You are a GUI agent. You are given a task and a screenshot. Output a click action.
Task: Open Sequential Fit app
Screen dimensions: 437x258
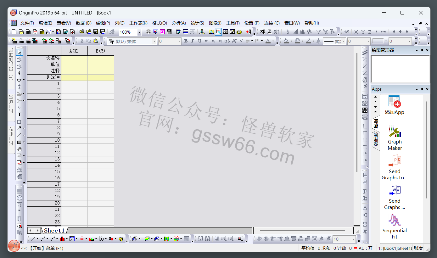[x=395, y=227]
